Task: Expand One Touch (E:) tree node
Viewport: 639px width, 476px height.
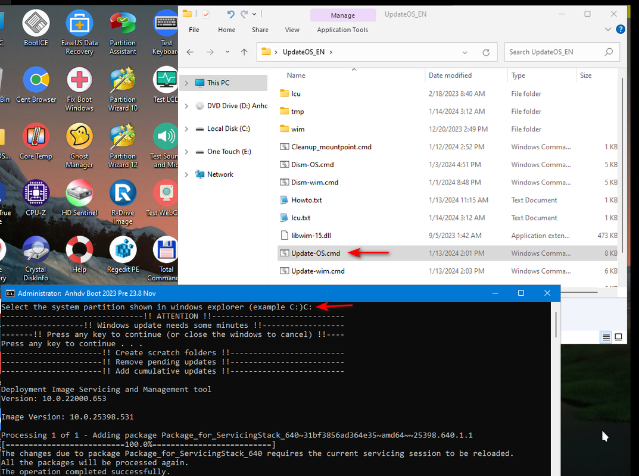Action: click(x=186, y=152)
